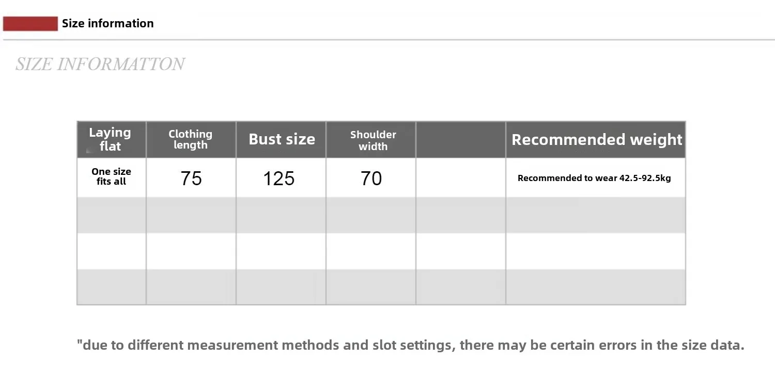Click the red block beside Size information
Image resolution: width=775 pixels, height=391 pixels.
tap(30, 24)
